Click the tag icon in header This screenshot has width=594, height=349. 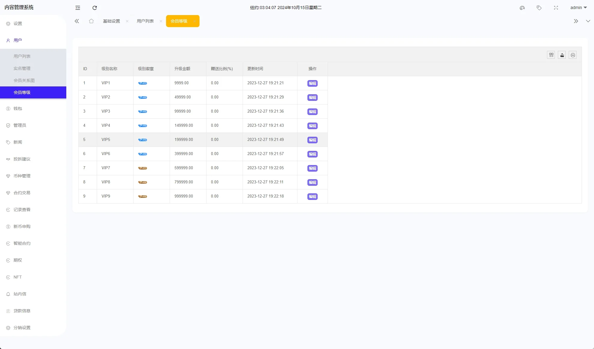tap(539, 8)
